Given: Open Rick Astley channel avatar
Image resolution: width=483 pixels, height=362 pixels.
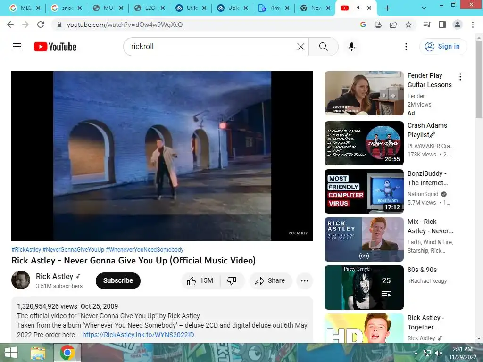Looking at the screenshot, I should (21, 280).
